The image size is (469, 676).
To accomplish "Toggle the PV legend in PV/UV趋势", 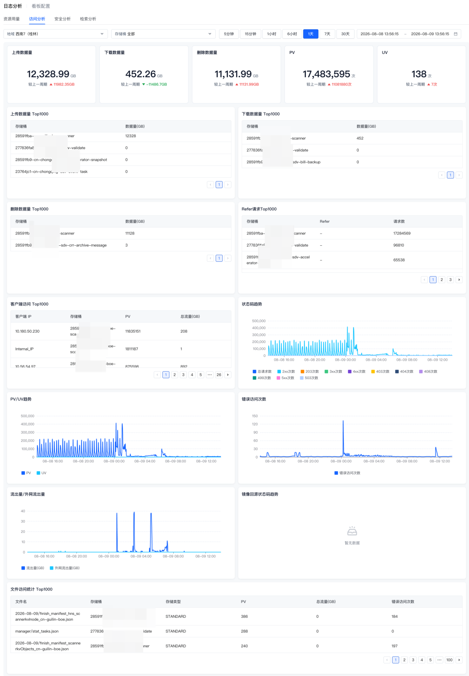I will click(26, 473).
